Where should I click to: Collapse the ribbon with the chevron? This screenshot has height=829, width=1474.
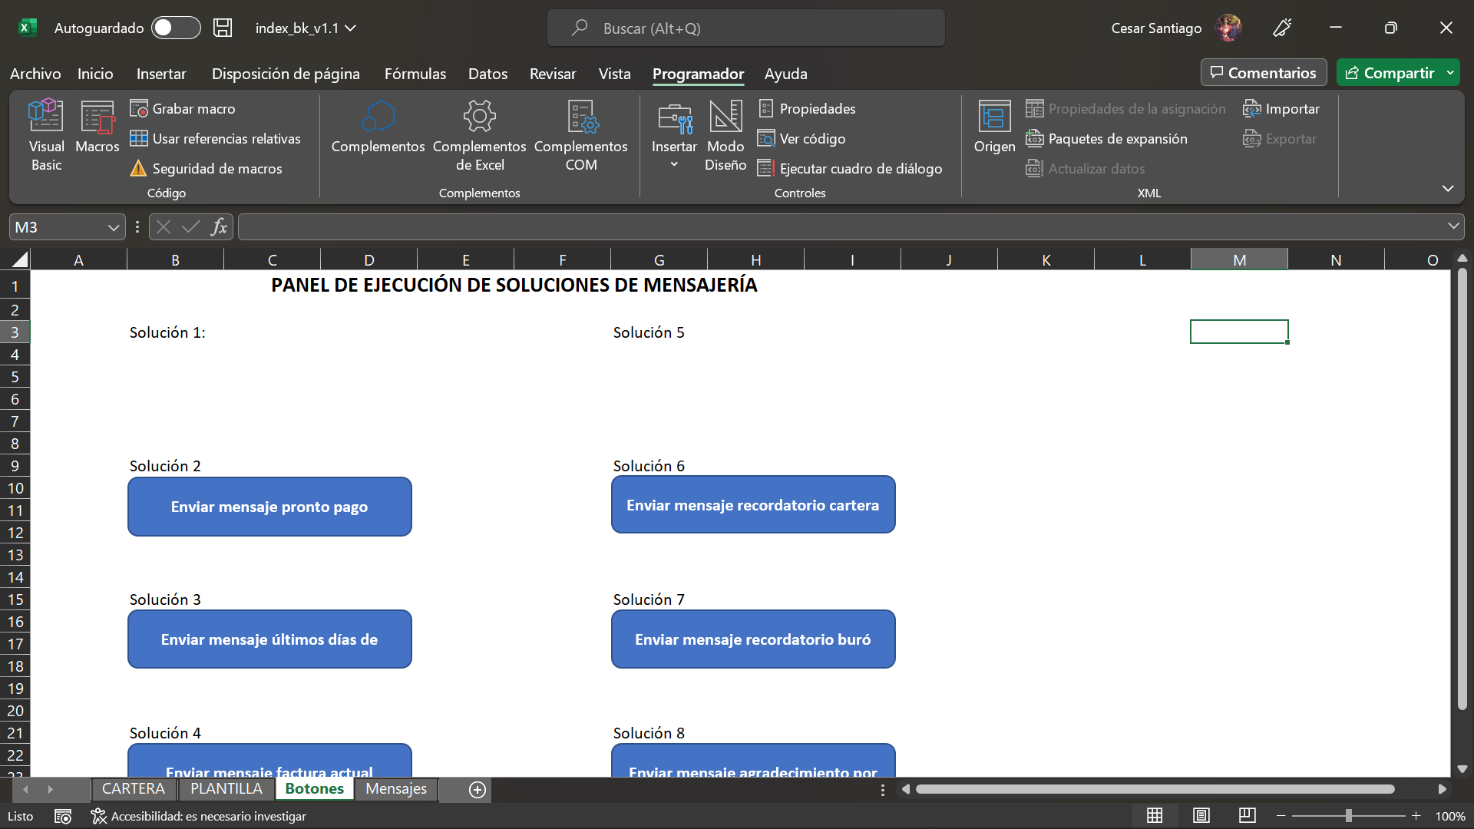coord(1448,188)
